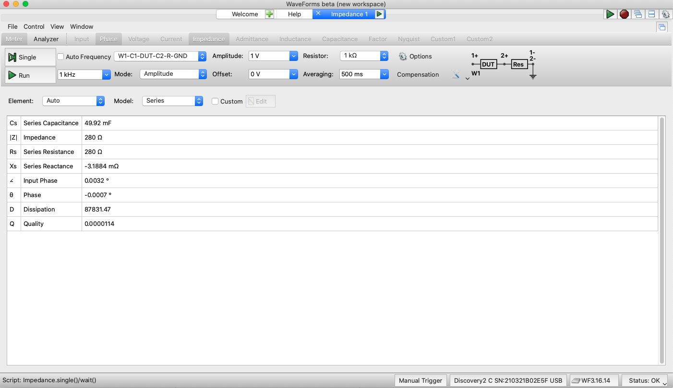
Task: Open the W1-C1-DUT-C2-R-GND circuit dropdown
Action: [x=160, y=56]
